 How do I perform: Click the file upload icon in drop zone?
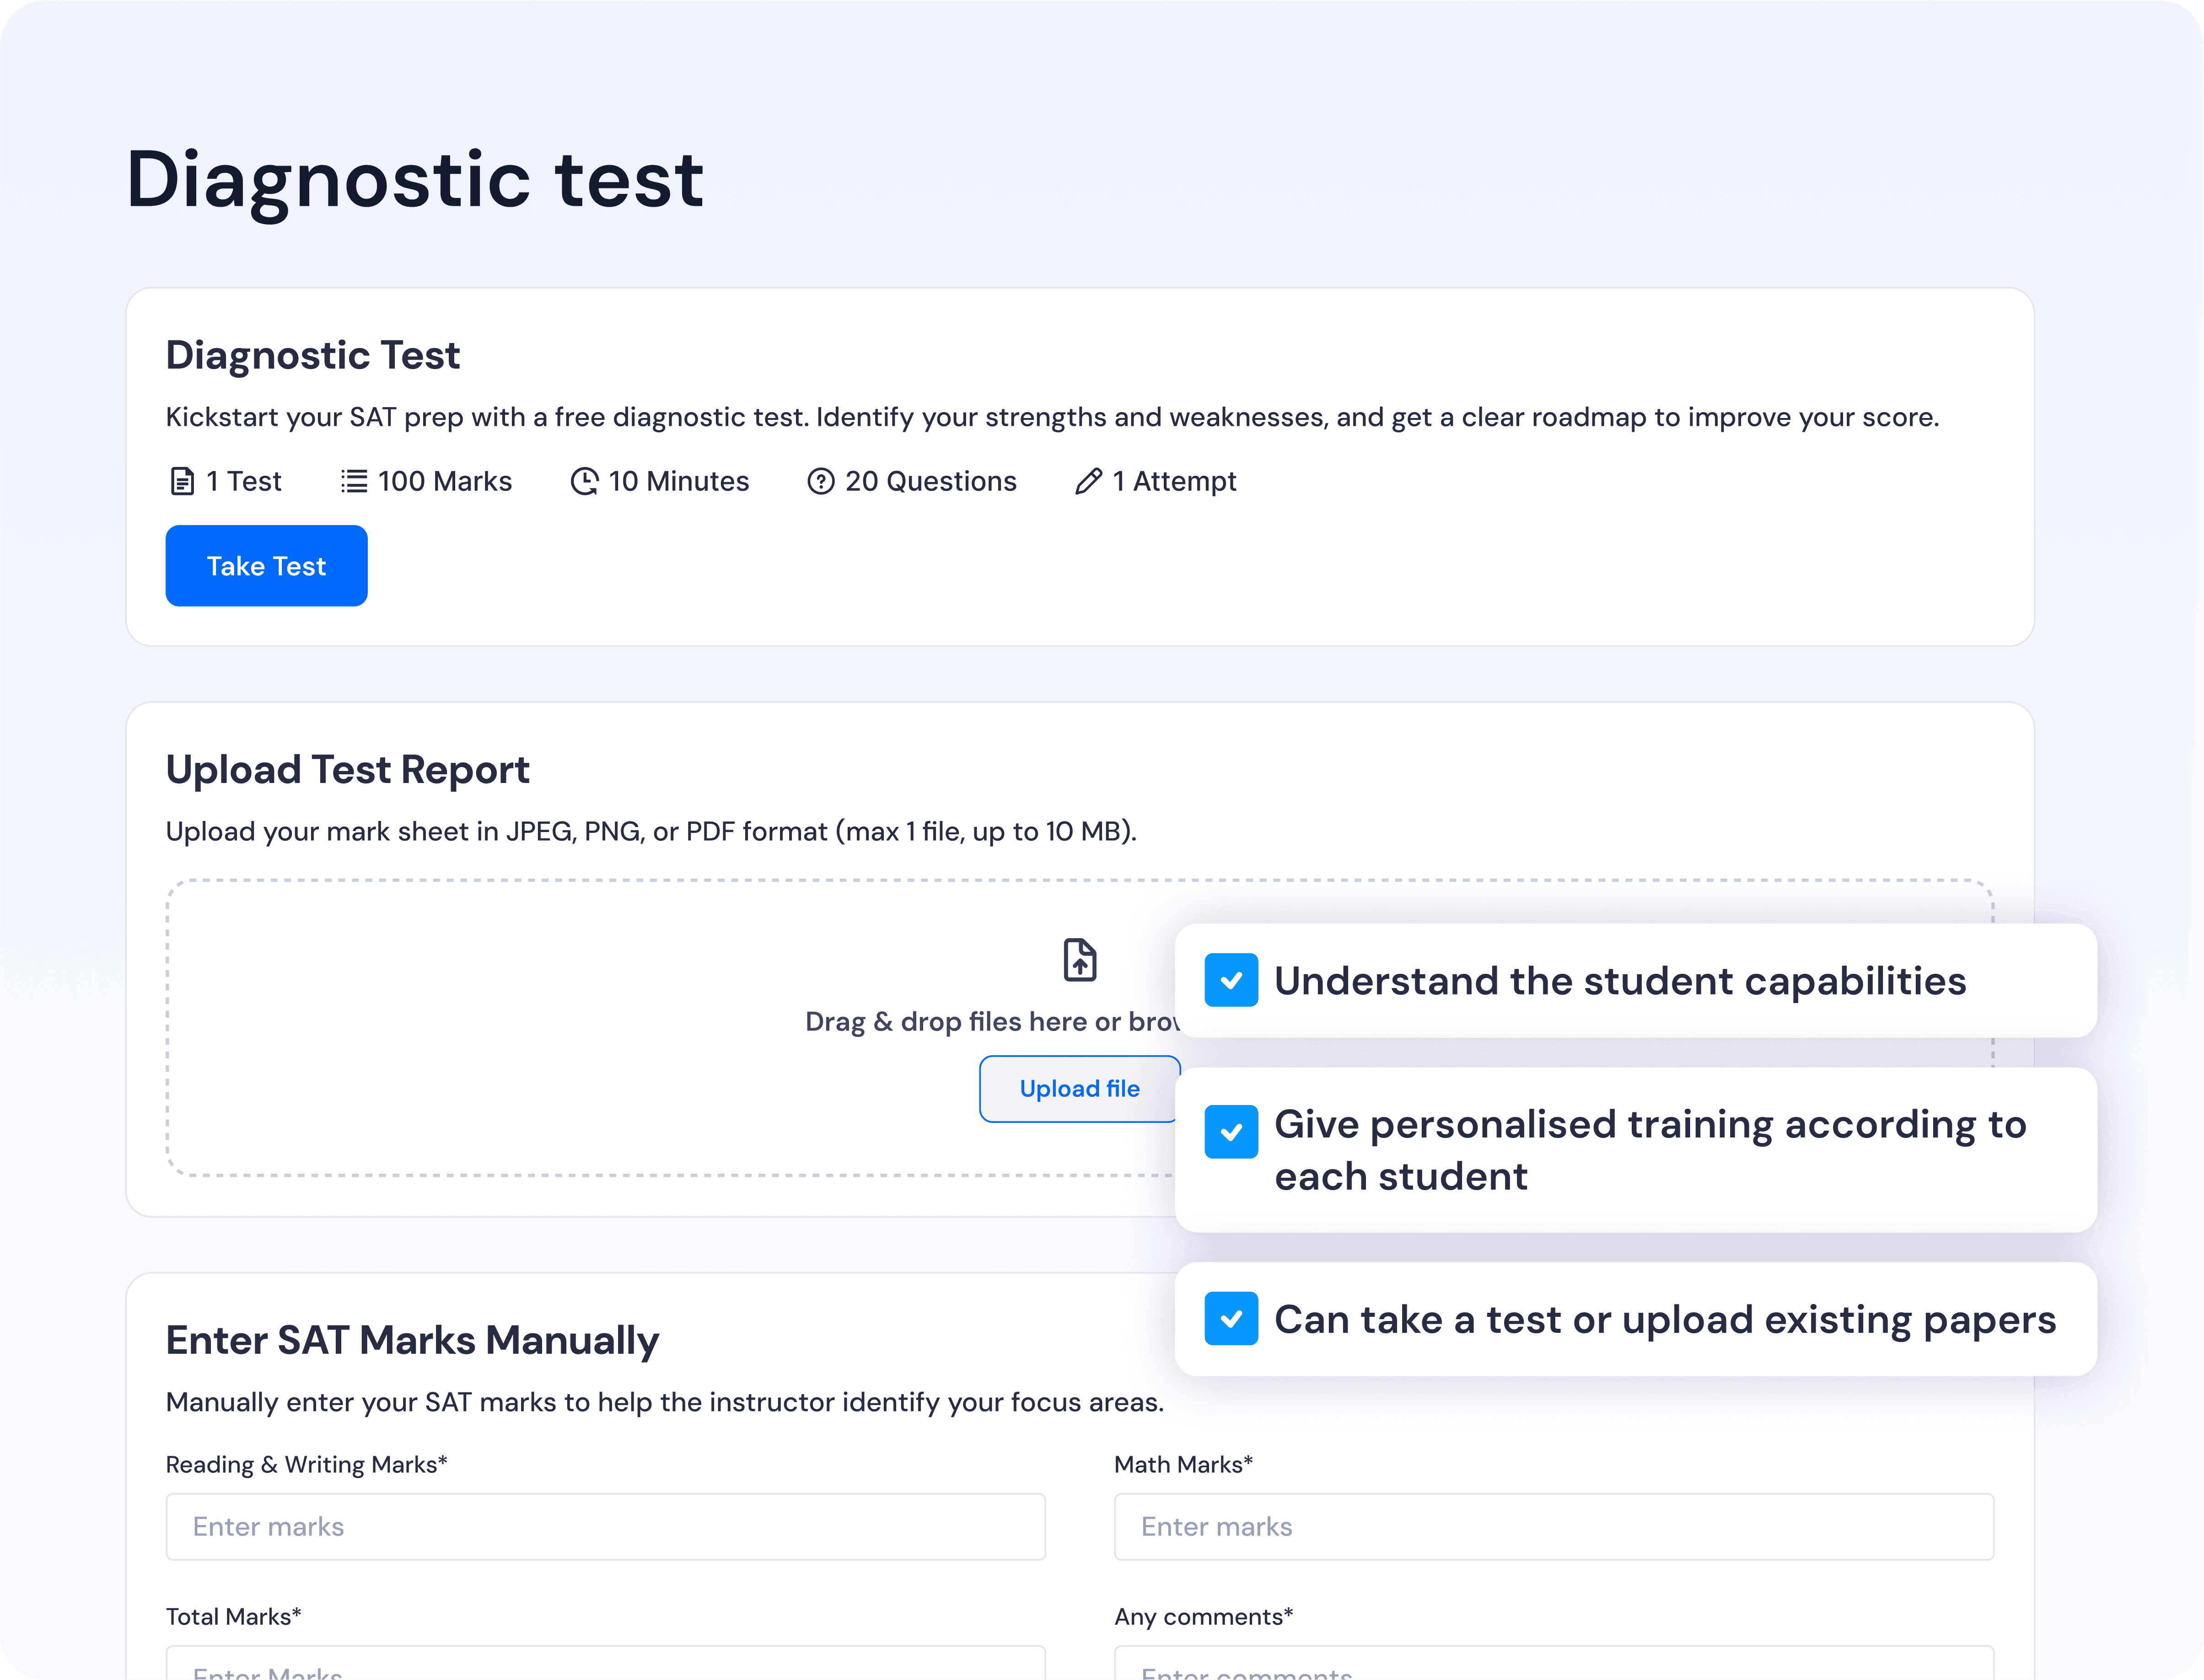pos(1079,960)
